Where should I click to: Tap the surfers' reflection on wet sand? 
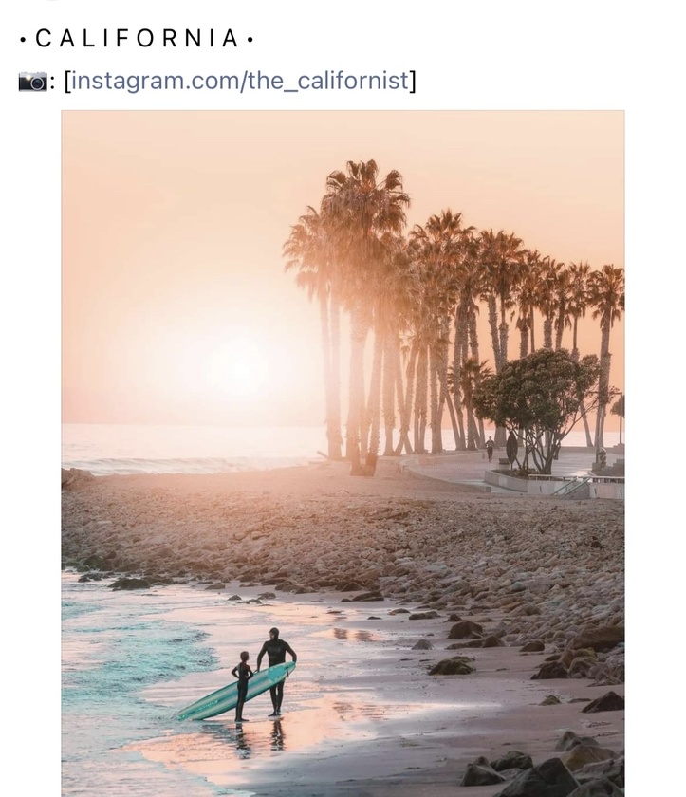(x=259, y=737)
